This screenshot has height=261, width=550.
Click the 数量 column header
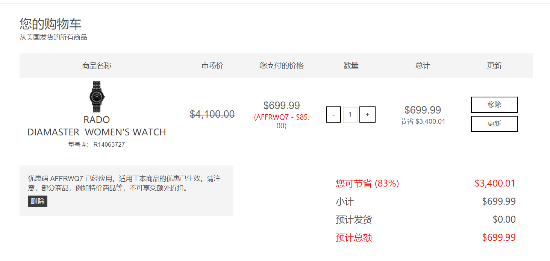351,65
